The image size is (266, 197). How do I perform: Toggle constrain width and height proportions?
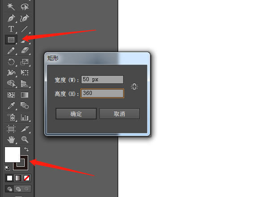[x=134, y=86]
